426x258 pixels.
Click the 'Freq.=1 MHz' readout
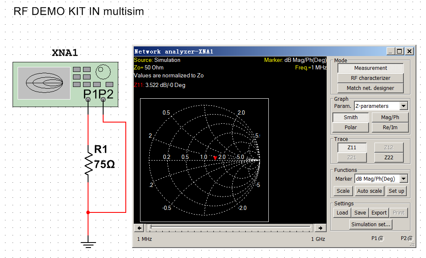click(x=311, y=67)
